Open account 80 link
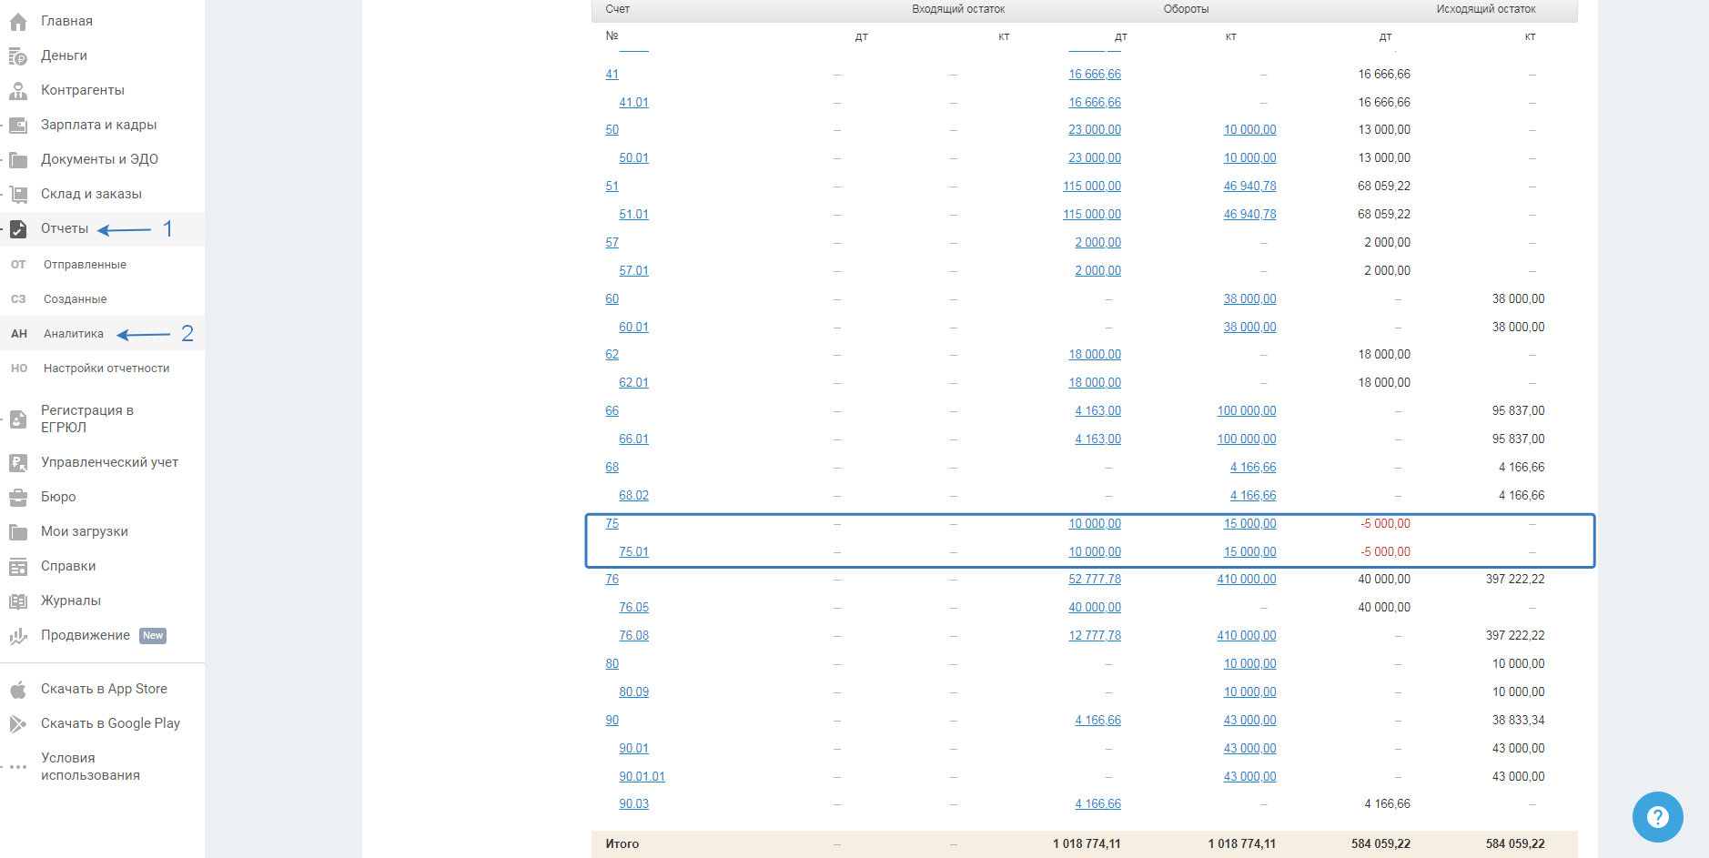Viewport: 1709px width, 858px height. tap(612, 664)
